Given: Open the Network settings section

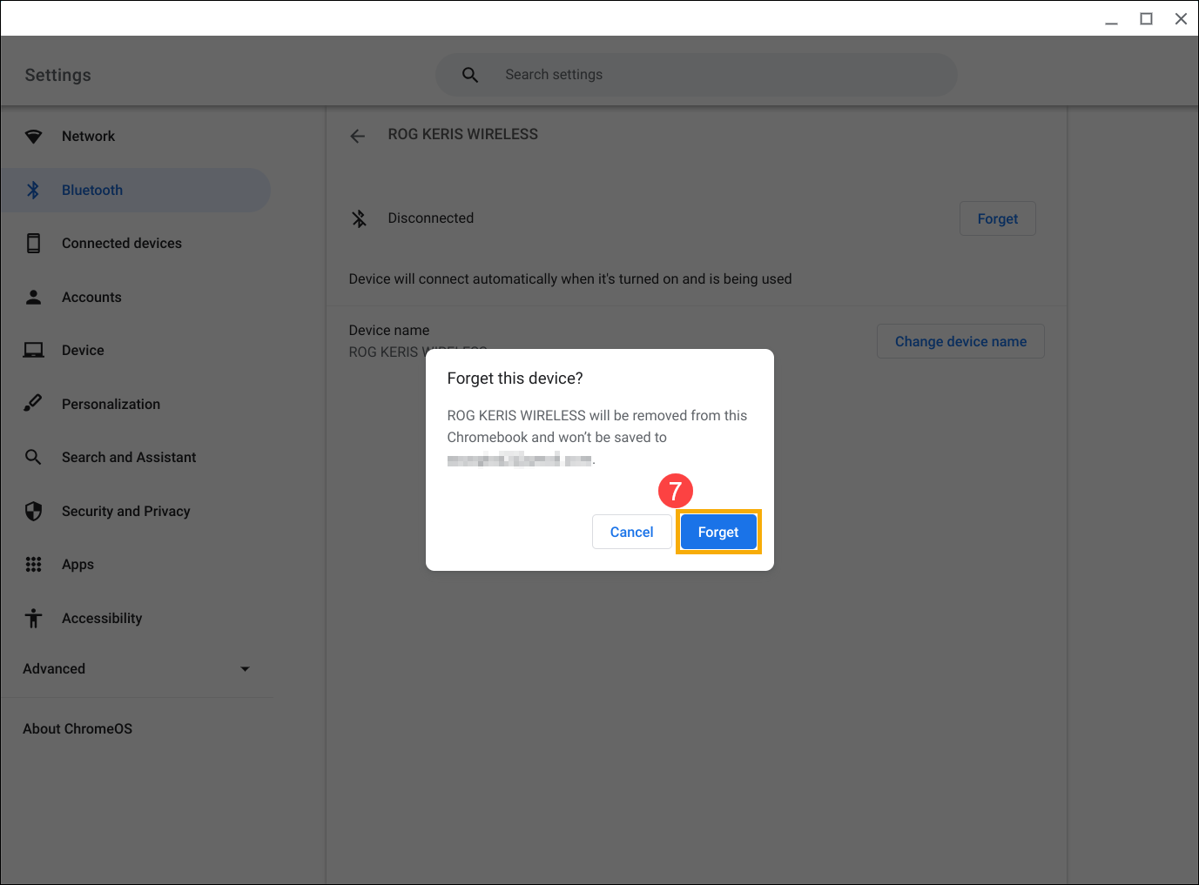Looking at the screenshot, I should (x=136, y=137).
